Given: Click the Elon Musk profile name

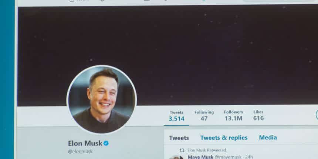Looking at the screenshot, I should (x=85, y=143).
